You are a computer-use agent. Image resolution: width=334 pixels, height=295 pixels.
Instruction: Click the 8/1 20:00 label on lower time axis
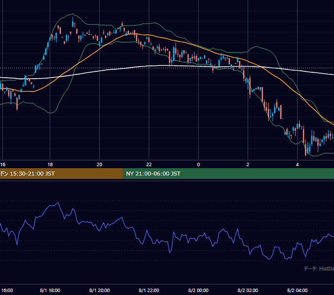pos(100,290)
